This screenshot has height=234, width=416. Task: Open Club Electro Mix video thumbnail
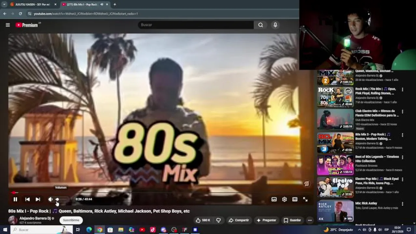335,119
